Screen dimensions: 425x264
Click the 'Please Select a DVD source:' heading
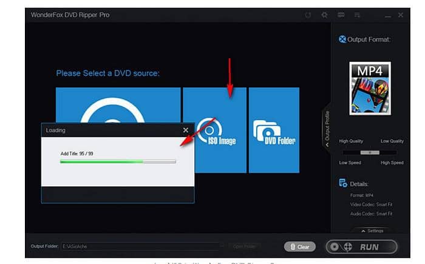click(108, 73)
